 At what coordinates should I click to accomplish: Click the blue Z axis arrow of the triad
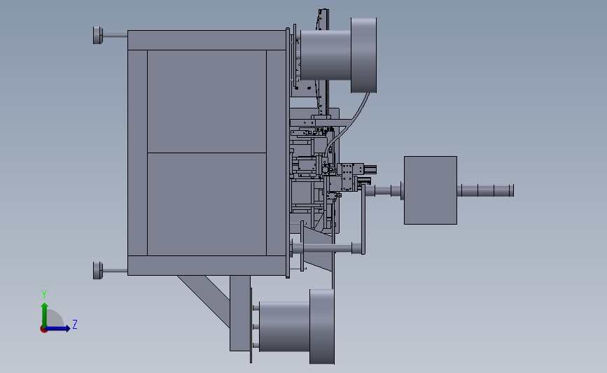[58, 329]
